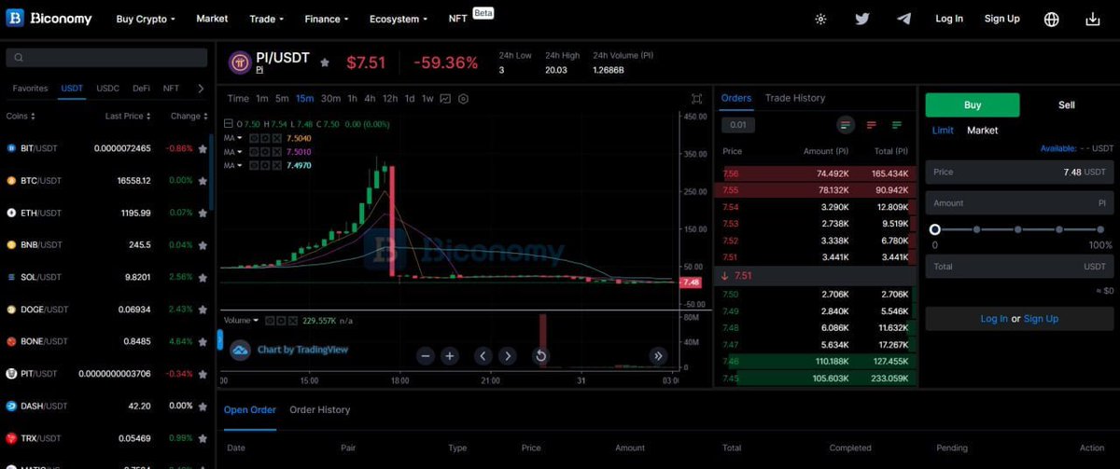
Task: Switch to the Trade History tab
Action: [x=795, y=98]
